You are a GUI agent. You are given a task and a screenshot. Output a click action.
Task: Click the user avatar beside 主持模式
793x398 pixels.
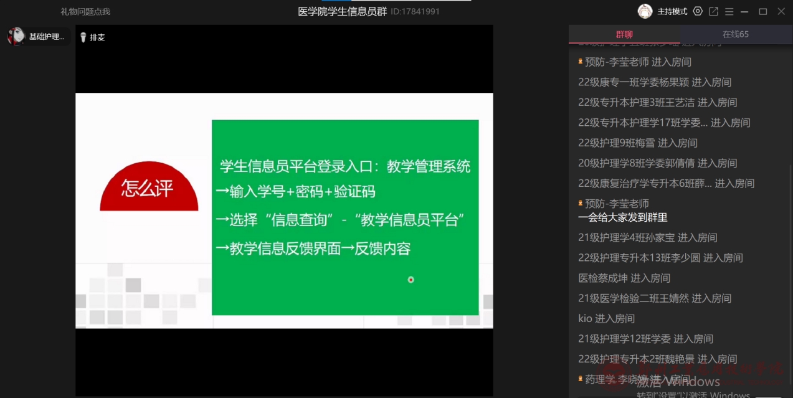645,11
